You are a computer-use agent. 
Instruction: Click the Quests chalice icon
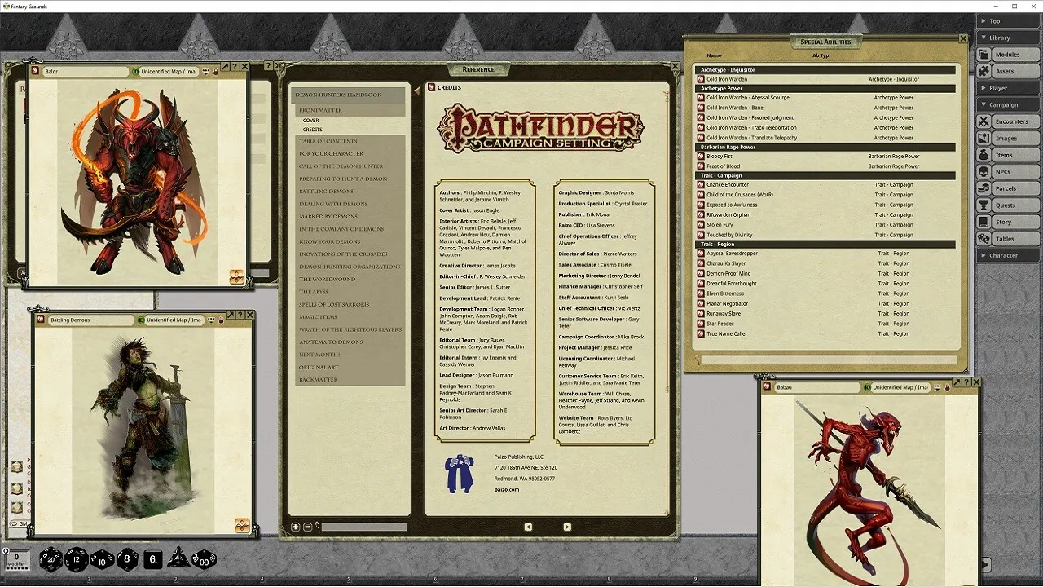tap(984, 205)
